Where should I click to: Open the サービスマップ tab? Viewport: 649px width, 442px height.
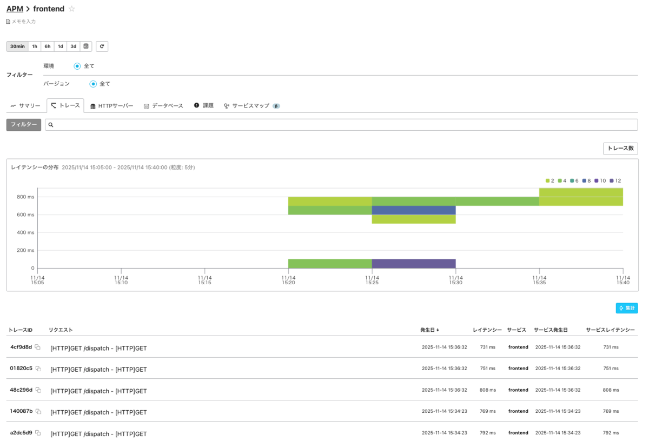(x=251, y=106)
